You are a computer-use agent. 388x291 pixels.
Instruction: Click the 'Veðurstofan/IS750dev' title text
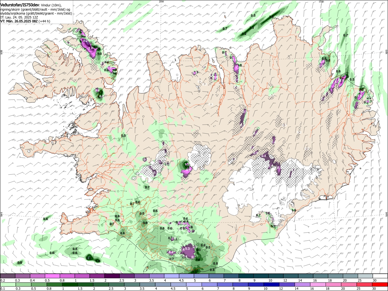pos(19,5)
